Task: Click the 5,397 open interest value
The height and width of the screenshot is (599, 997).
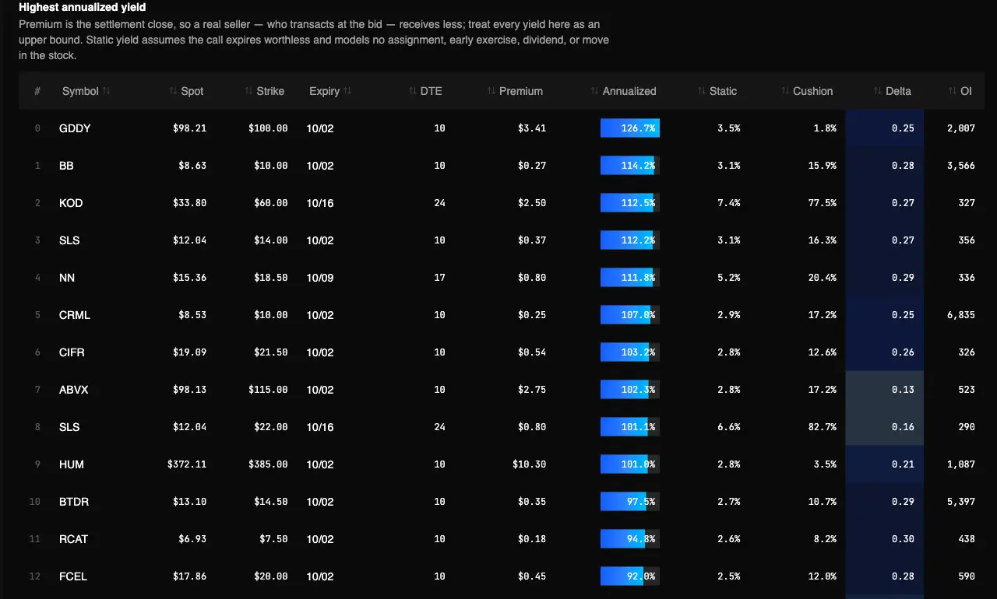Action: click(961, 502)
